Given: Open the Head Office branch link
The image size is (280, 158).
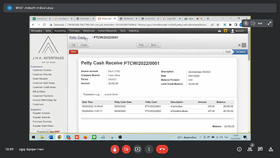Looking at the screenshot, I should 114,75.
